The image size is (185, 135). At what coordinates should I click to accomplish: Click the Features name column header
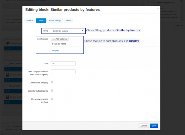click(x=59, y=44)
